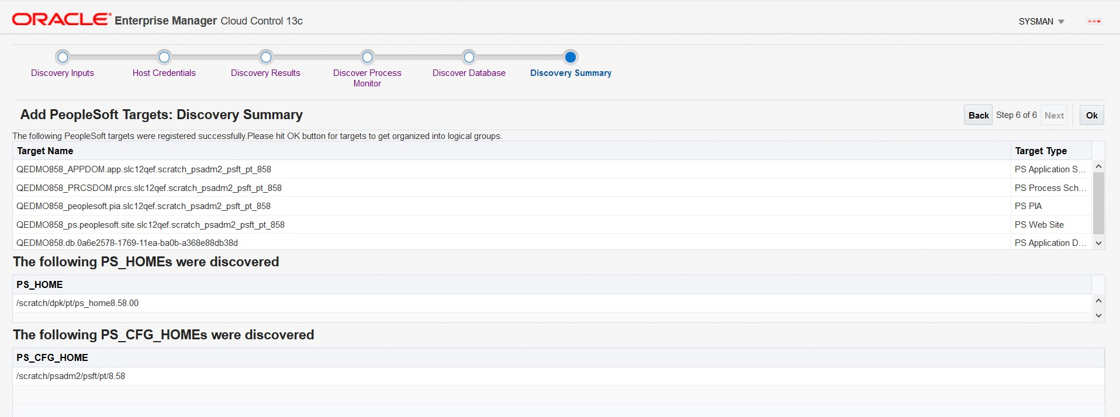The image size is (1120, 417).
Task: Click the Discovery Summary step circle
Action: click(571, 57)
